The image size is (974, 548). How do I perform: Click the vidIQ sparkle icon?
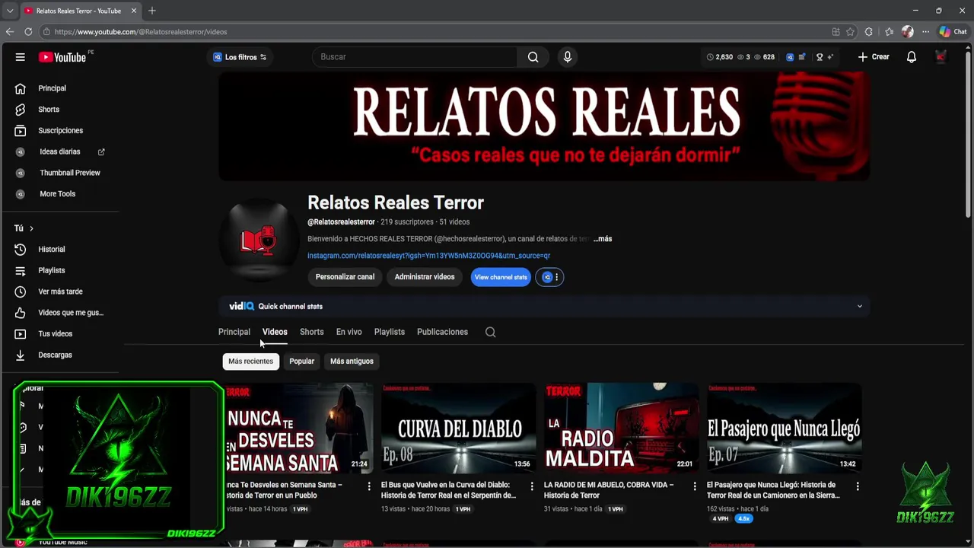click(830, 57)
